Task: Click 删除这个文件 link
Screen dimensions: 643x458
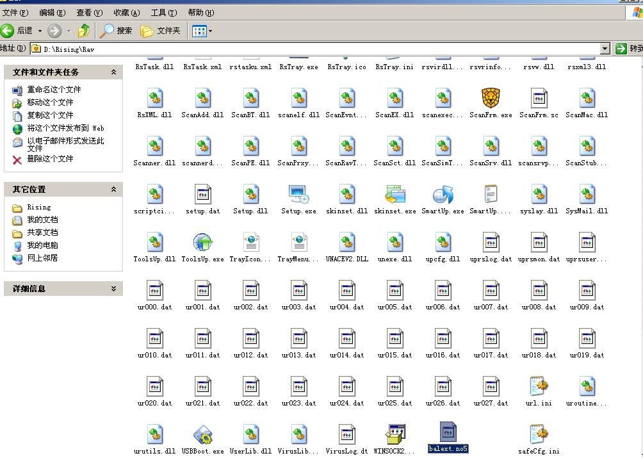Action: (x=50, y=159)
